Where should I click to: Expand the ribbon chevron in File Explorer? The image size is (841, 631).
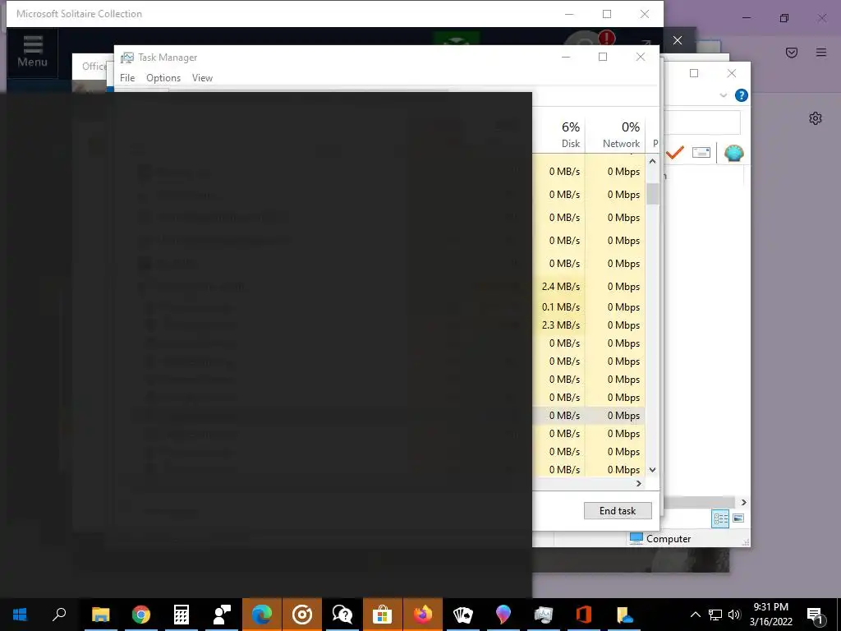(x=723, y=95)
